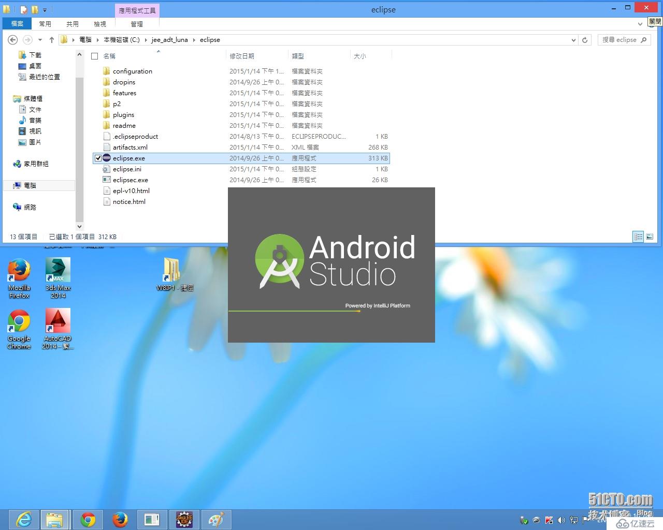
Task: Select 桌面 in the navigation pane
Action: coord(35,66)
